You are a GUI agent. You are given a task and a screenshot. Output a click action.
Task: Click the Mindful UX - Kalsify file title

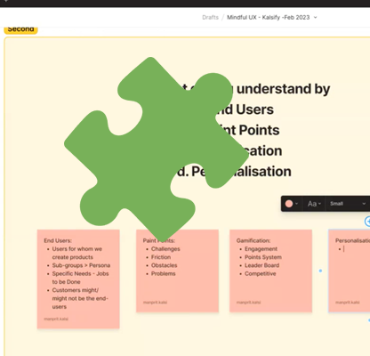pos(268,18)
